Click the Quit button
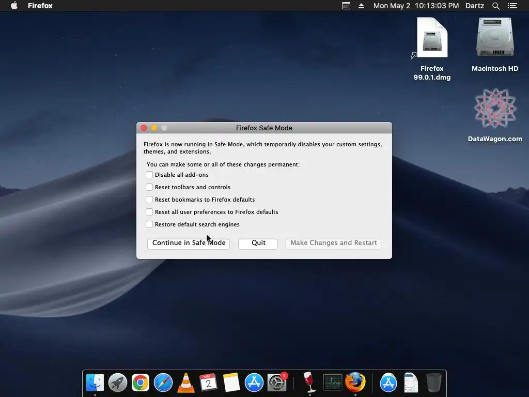Screen dimensions: 529x397 [258, 243]
